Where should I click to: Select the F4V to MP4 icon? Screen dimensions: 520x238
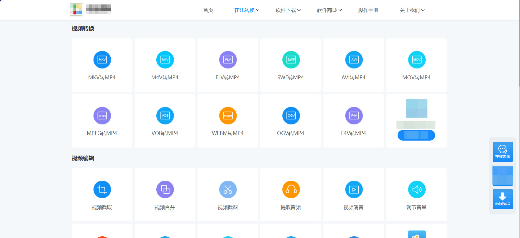(354, 116)
